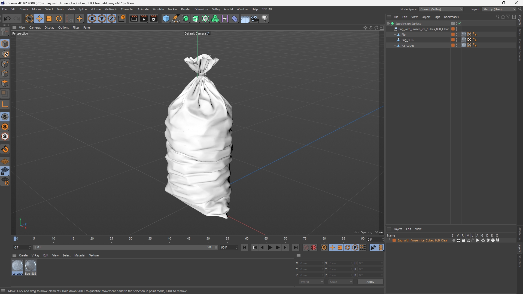This screenshot has height=294, width=523.
Task: Click the Undo arrow icon
Action: pos(7,19)
